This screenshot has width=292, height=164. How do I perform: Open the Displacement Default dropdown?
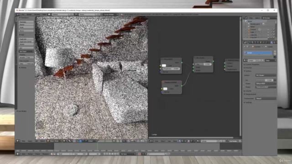[266, 98]
